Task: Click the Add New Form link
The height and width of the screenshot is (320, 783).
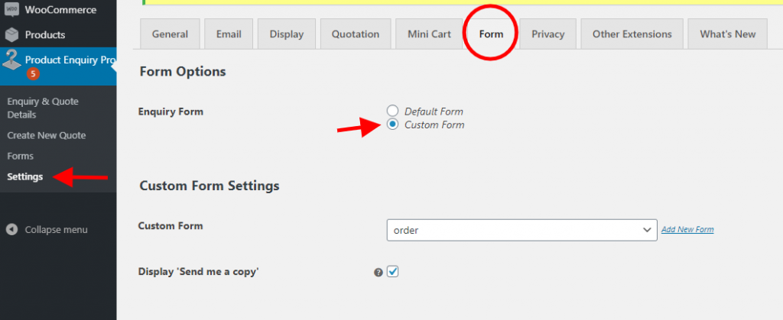Action: 687,230
